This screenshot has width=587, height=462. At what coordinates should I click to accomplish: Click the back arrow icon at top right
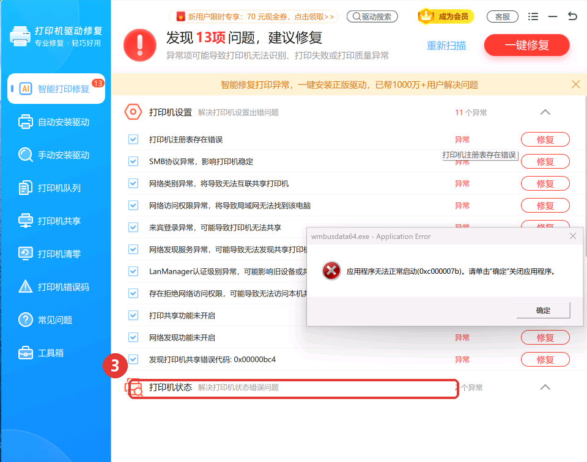tap(572, 16)
